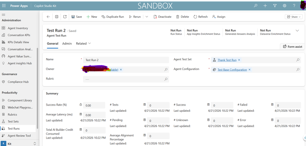Click Duplicate Run command
Viewport: 306px width, 146px height.
pos(113,17)
